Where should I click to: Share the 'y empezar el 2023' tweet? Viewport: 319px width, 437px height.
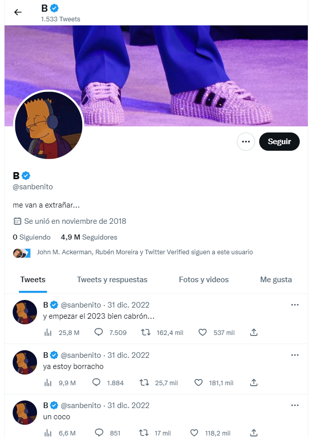254,332
